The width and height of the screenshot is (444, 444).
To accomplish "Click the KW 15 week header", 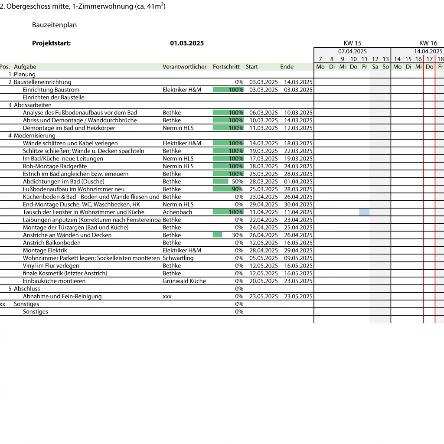I will [x=352, y=43].
